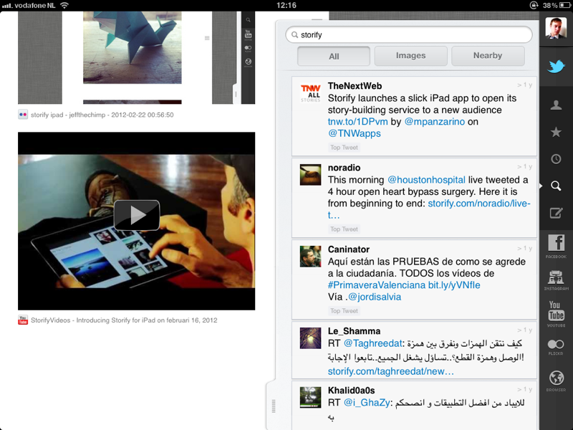Viewport: 573px width, 430px height.
Task: Tap the YouTube badge beside StorifyVideos caption
Action: click(x=23, y=320)
